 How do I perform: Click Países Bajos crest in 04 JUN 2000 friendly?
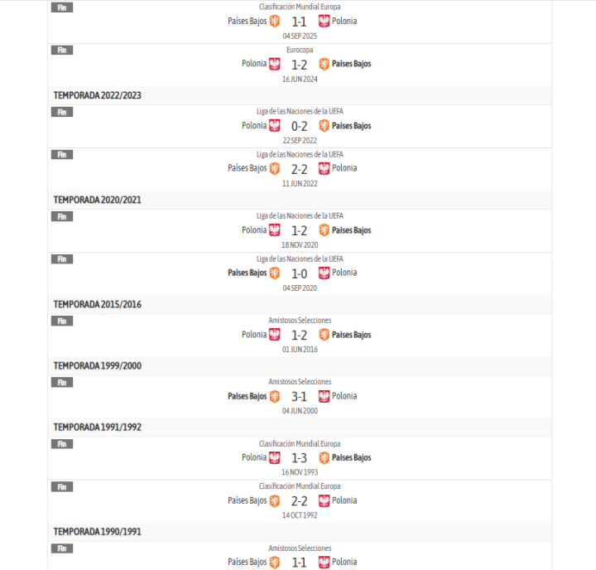tap(275, 396)
